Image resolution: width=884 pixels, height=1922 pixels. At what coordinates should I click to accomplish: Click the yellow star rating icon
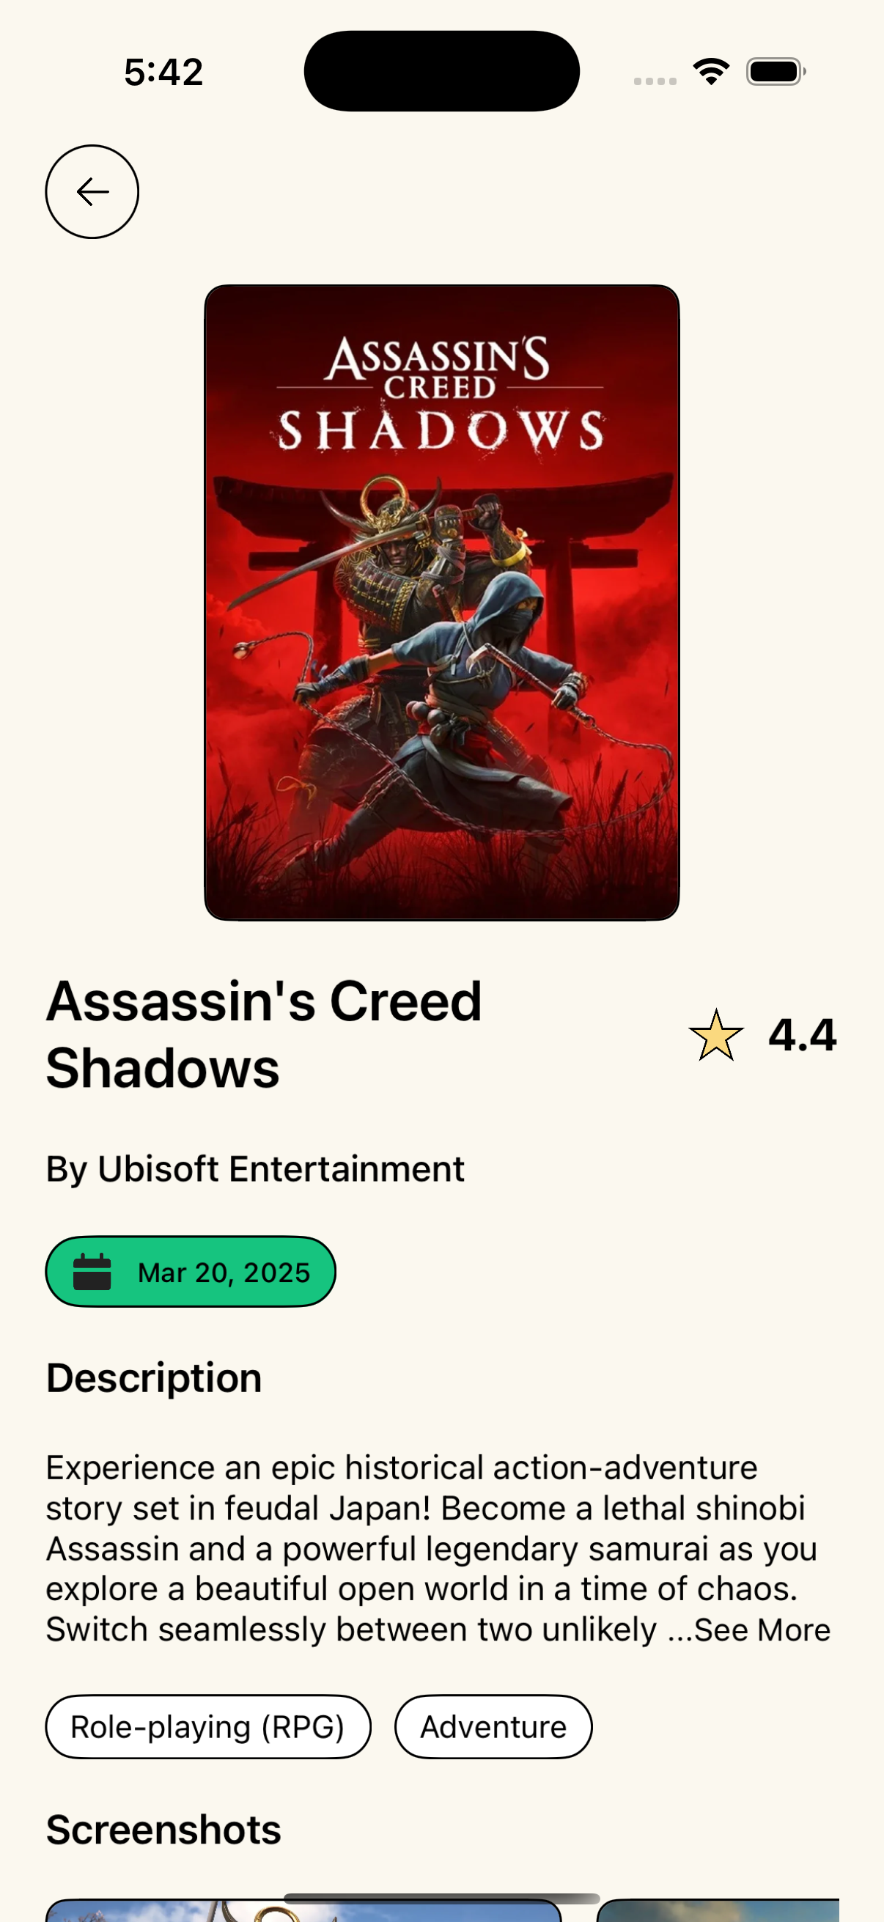(716, 1035)
